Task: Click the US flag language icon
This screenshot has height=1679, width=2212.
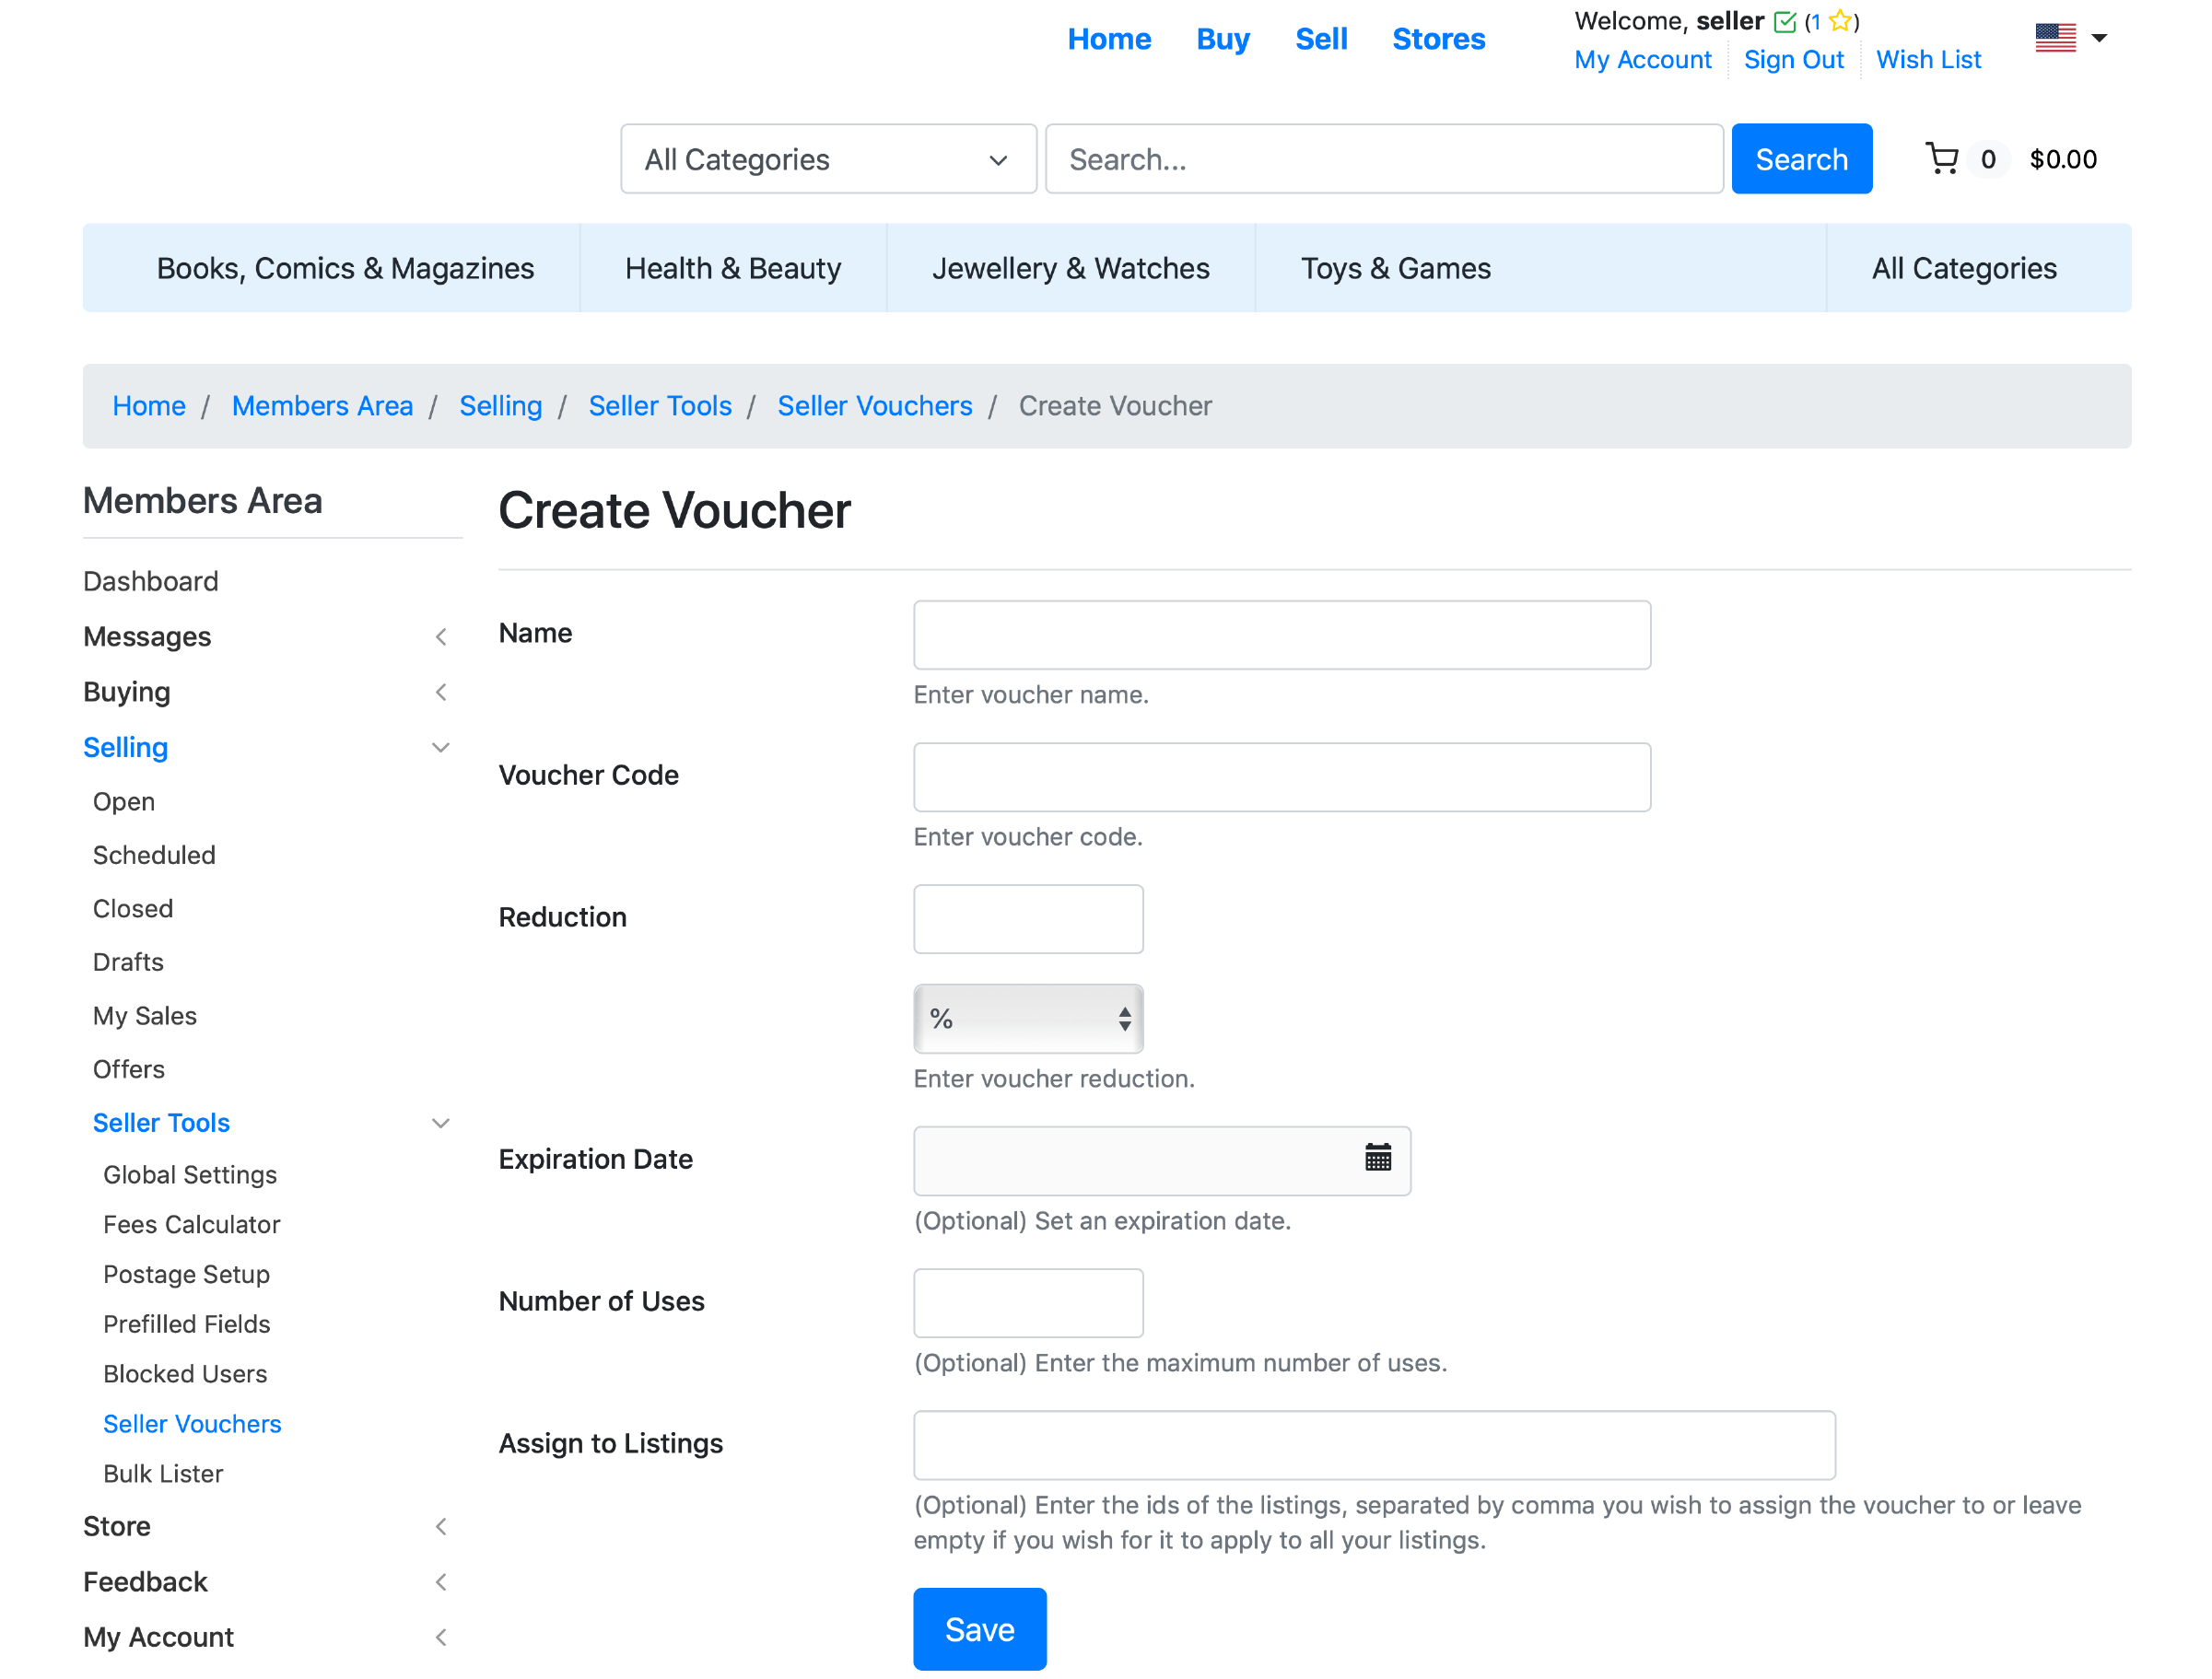Action: [2055, 38]
